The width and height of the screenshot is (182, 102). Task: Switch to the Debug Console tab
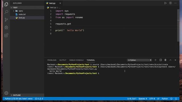(76, 60)
